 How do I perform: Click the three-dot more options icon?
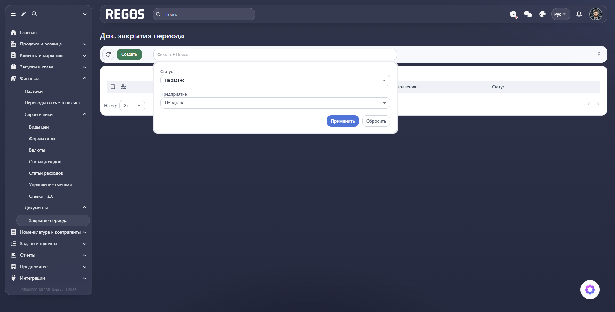599,54
